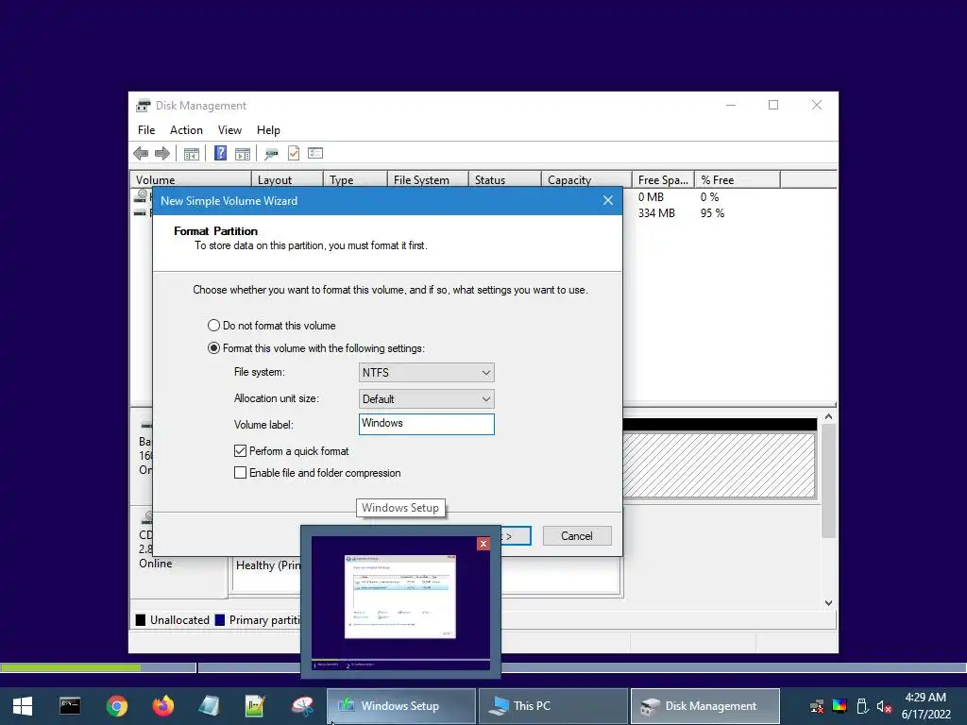Viewport: 967px width, 725px height.
Task: Sort by the Layout column header
Action: pyautogui.click(x=287, y=179)
